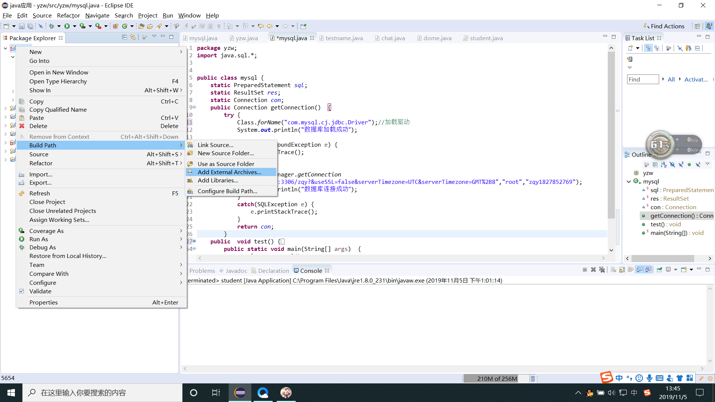715x402 pixels.
Task: Clear the Console output with the clear icon
Action: (x=613, y=269)
